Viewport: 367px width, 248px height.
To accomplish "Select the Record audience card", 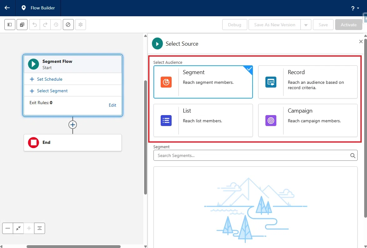I will click(308, 82).
